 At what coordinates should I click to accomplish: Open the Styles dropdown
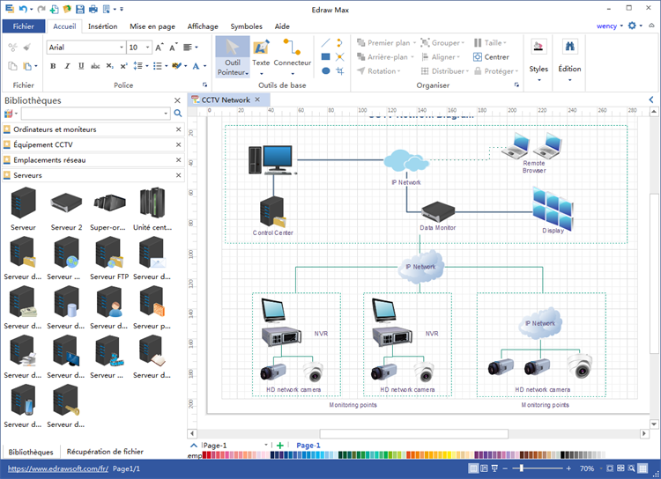click(x=538, y=70)
